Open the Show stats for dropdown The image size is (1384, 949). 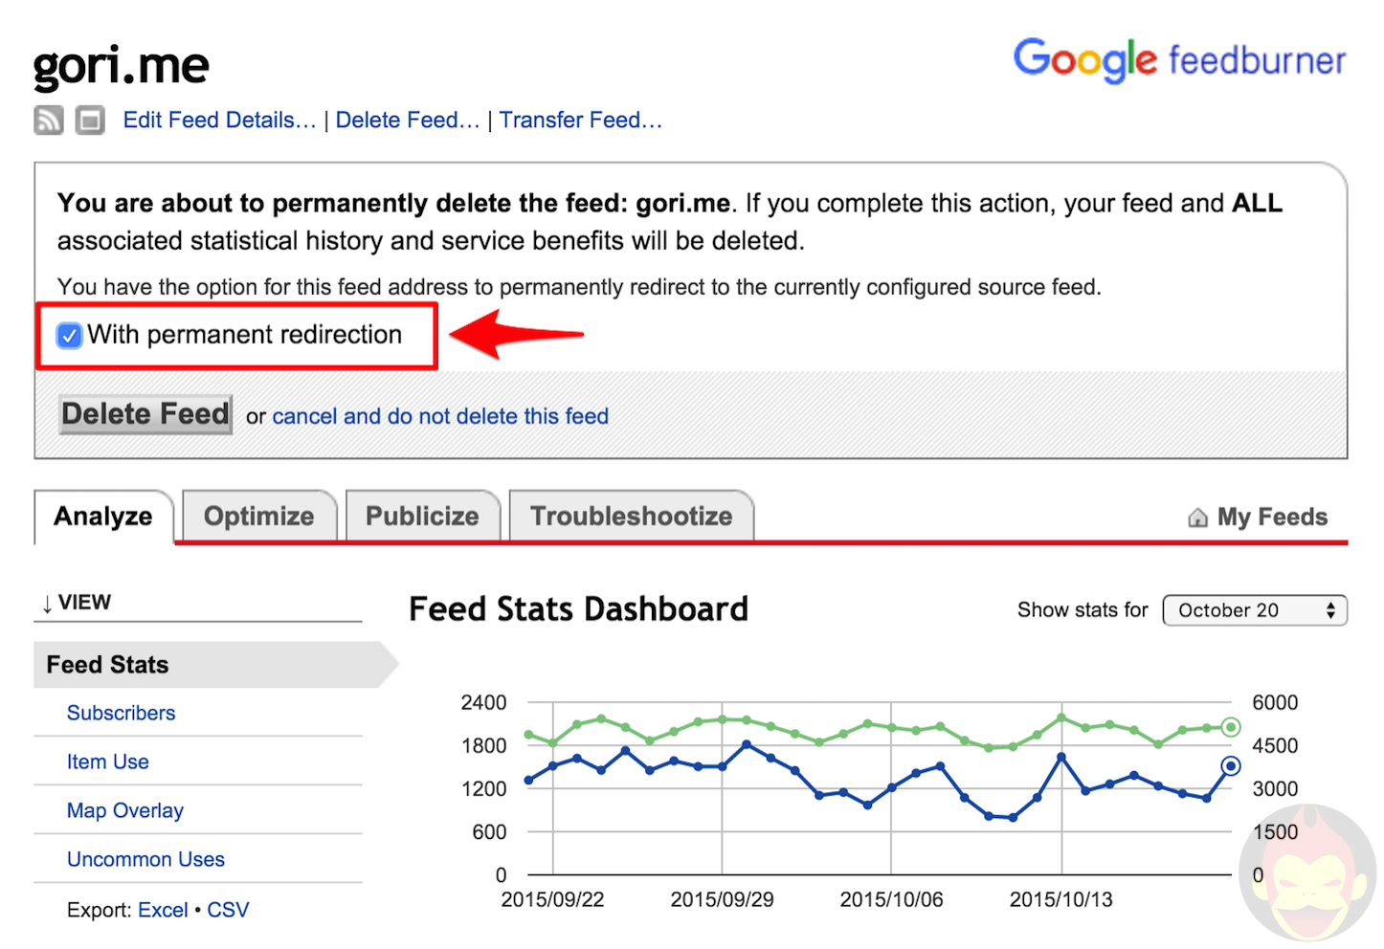1254,610
